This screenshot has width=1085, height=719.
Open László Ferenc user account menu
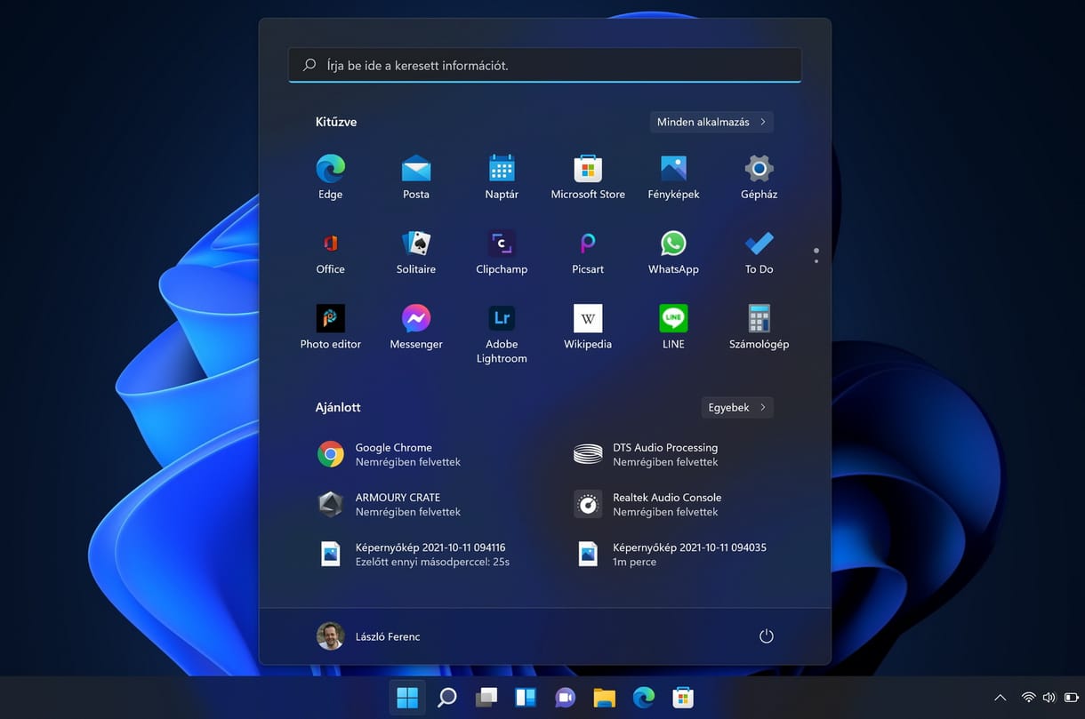369,636
